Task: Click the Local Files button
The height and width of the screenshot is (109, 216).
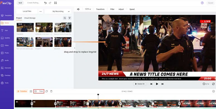Action: [27, 11]
